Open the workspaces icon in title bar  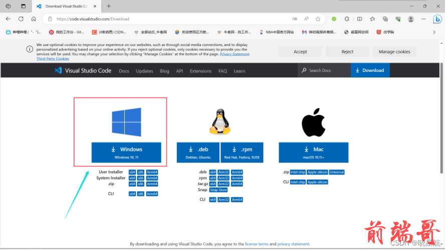[x=9, y=6]
